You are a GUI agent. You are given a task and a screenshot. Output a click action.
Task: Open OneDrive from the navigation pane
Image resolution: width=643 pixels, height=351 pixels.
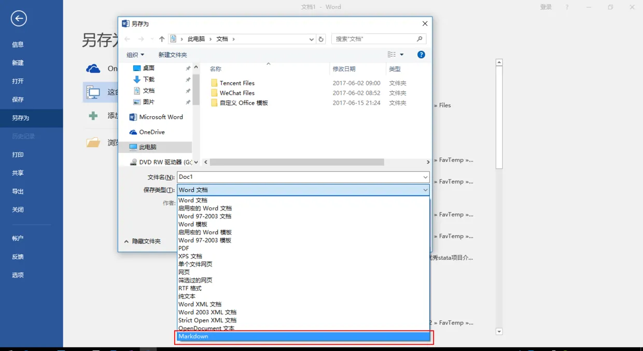[150, 132]
